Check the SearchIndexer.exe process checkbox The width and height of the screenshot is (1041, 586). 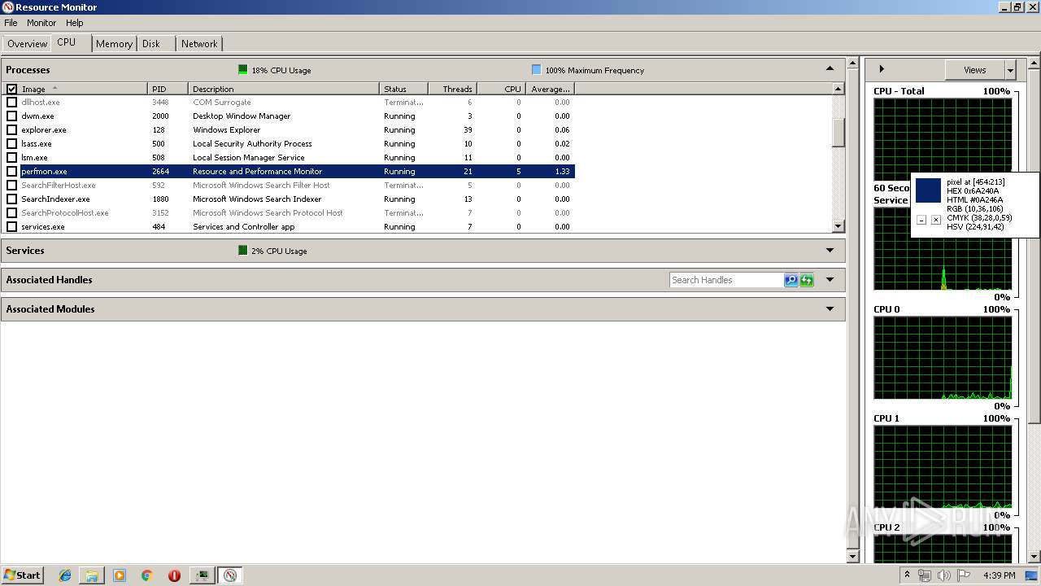(x=11, y=199)
